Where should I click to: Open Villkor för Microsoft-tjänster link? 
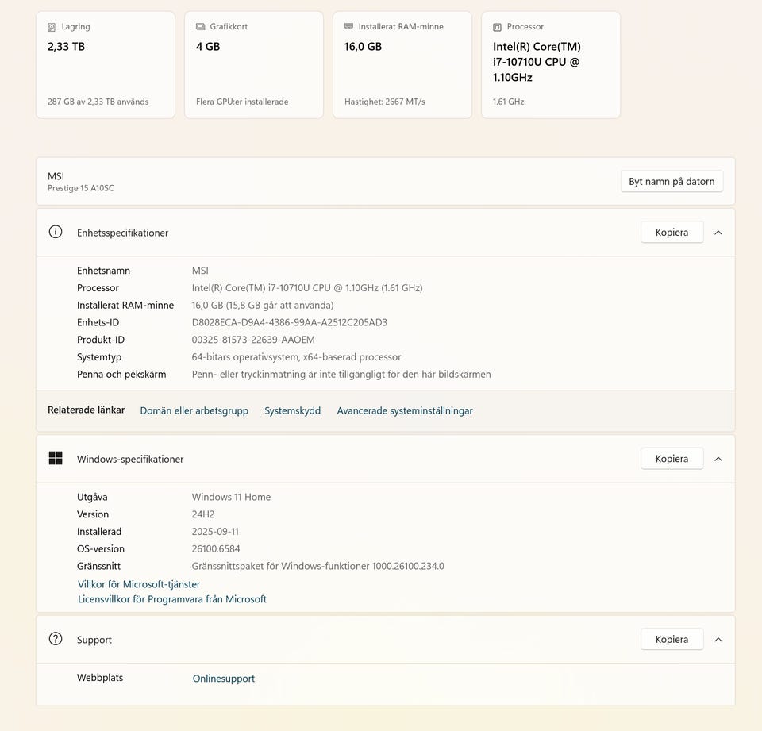coord(139,584)
